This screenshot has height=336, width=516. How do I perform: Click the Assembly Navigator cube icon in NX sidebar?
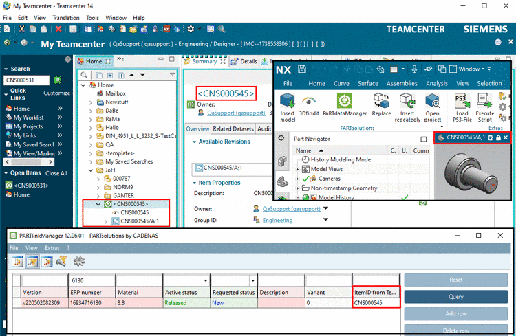282,161
